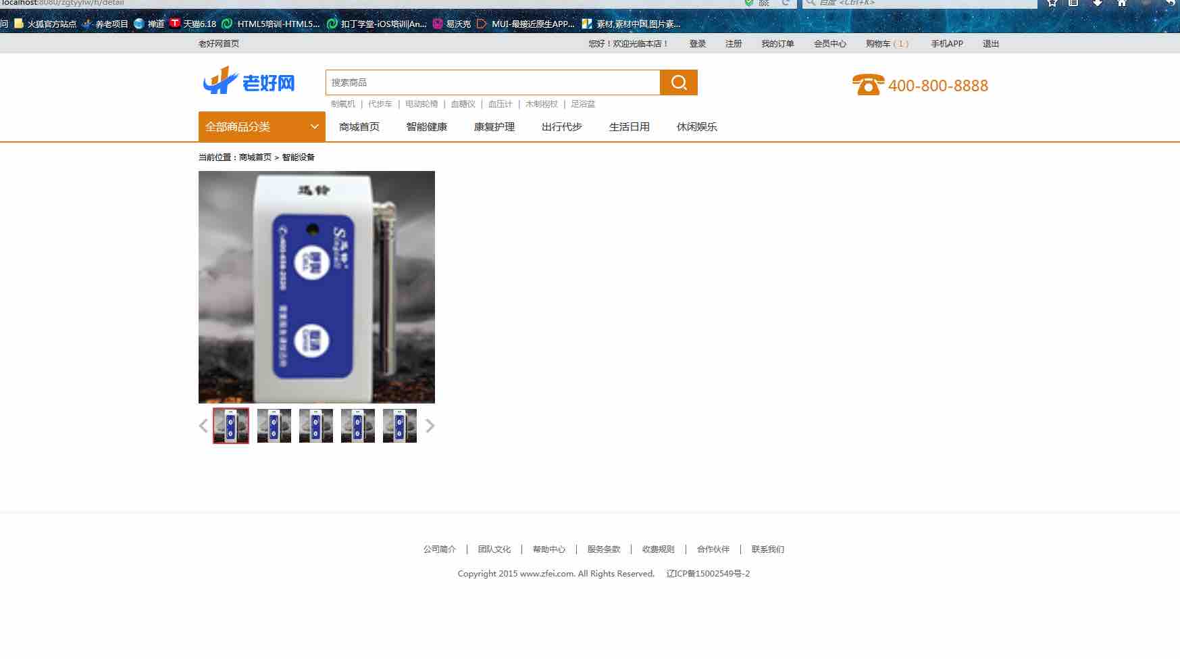This screenshot has width=1180, height=659.
Task: Click the 购物车 cart link
Action: (886, 43)
